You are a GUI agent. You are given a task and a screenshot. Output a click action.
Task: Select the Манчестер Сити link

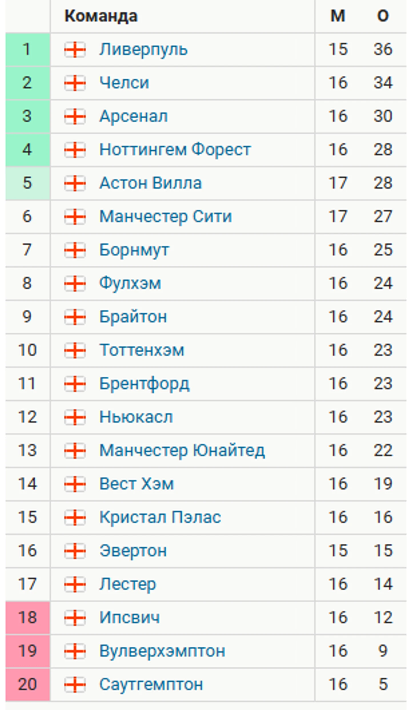coord(165,217)
